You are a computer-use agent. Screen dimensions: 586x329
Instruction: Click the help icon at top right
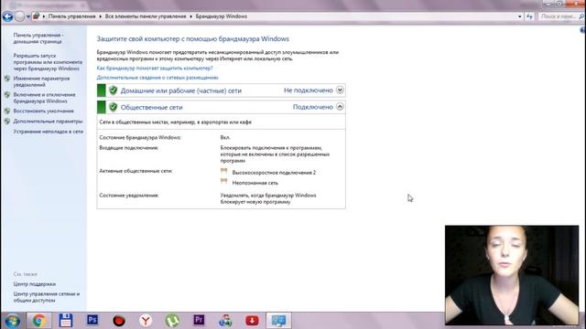point(582,30)
